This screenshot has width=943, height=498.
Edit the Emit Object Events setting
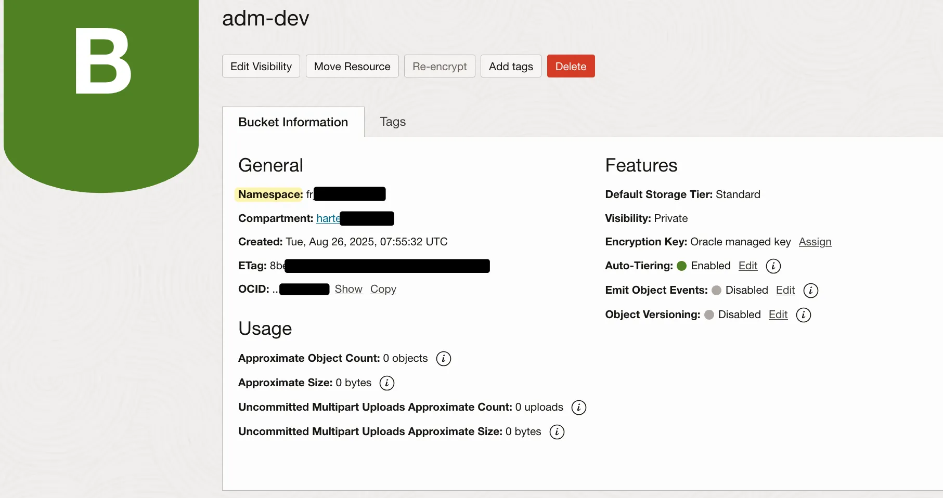pyautogui.click(x=785, y=290)
